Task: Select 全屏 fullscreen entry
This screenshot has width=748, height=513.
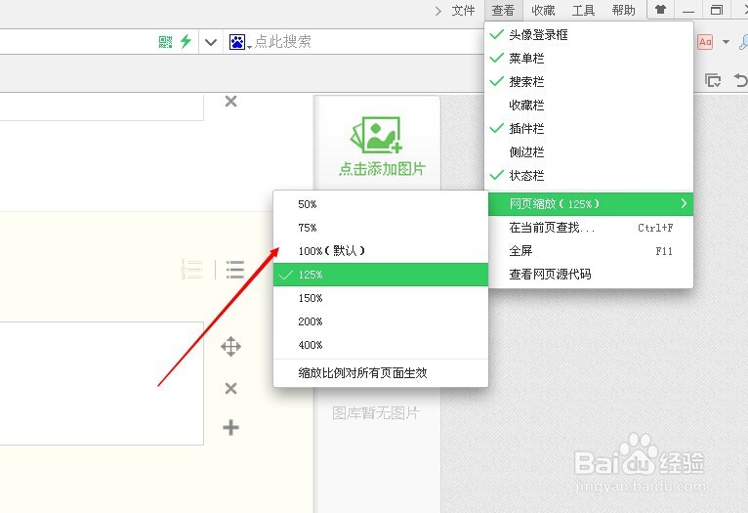Action: pos(591,251)
